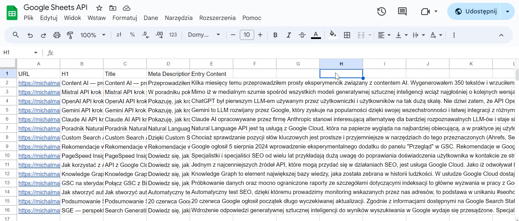Open the Narzędzia menu
Image resolution: width=519 pixels, height=221 pixels.
click(179, 18)
